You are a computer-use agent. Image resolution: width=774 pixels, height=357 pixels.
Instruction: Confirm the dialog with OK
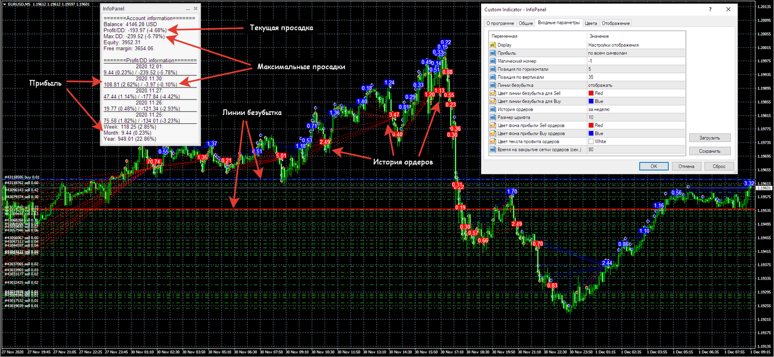pos(654,167)
